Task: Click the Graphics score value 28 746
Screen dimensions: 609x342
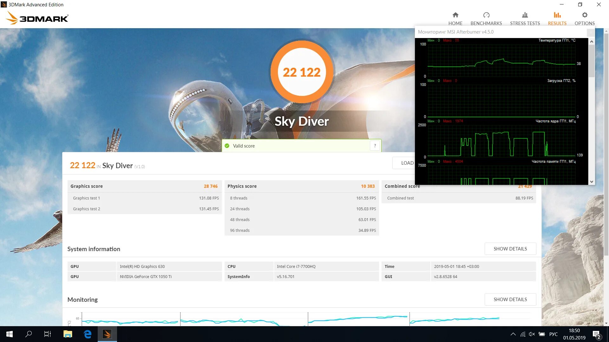Action: click(211, 186)
